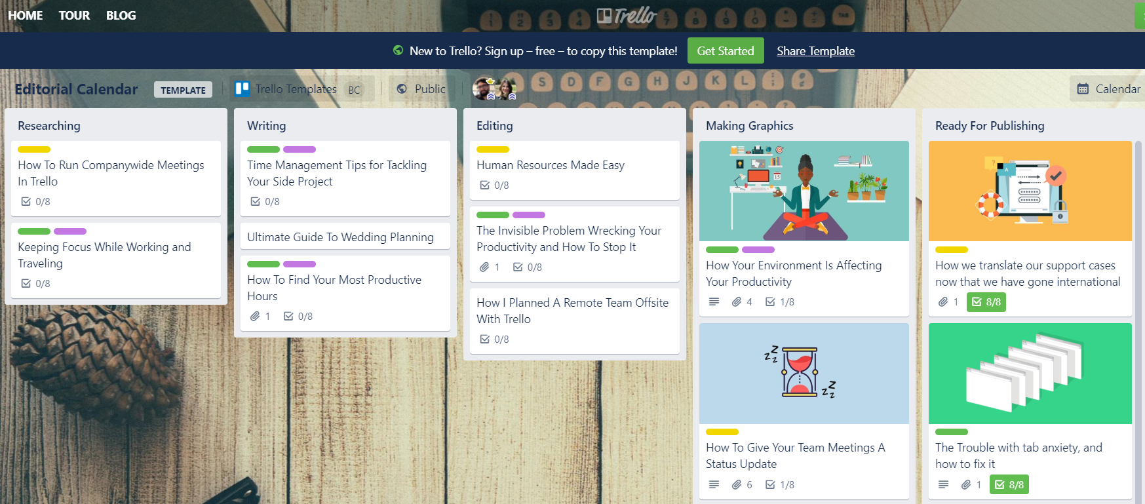Viewport: 1145px width, 504px height.
Task: Click attachment icon on support cases card
Action: [943, 302]
